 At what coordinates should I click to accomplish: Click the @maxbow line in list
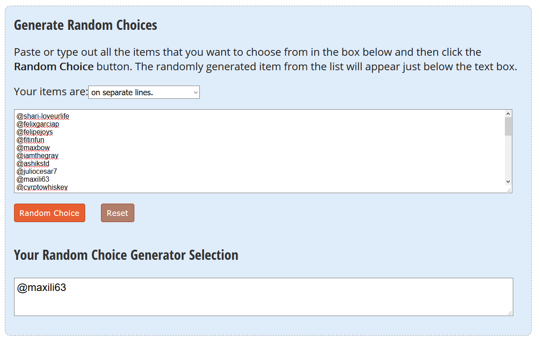coord(33,148)
